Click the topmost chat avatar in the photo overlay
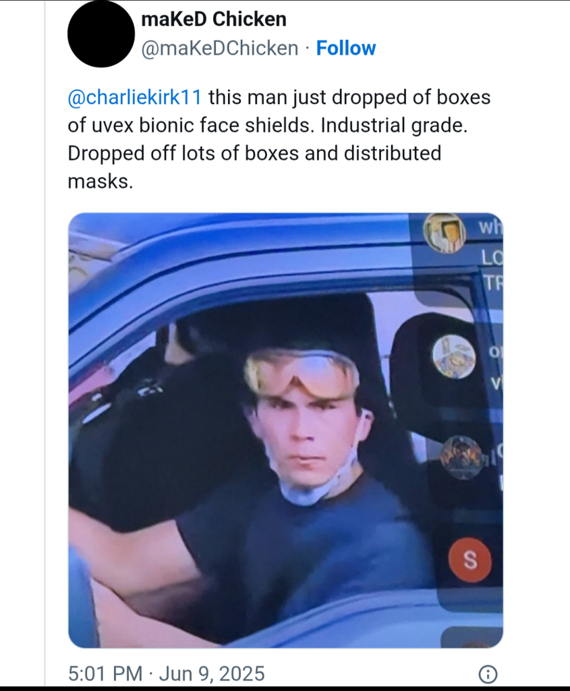The image size is (570, 691). 444,233
